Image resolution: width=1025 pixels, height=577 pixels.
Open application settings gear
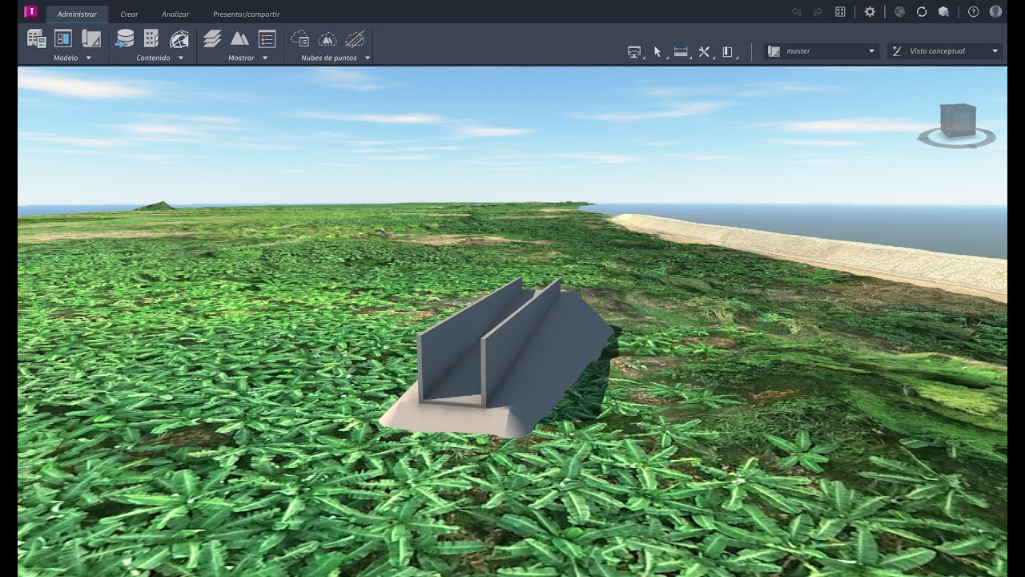(x=870, y=12)
